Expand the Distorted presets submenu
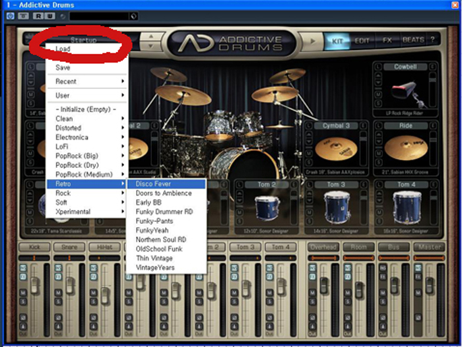The image size is (462, 347). tap(87, 128)
